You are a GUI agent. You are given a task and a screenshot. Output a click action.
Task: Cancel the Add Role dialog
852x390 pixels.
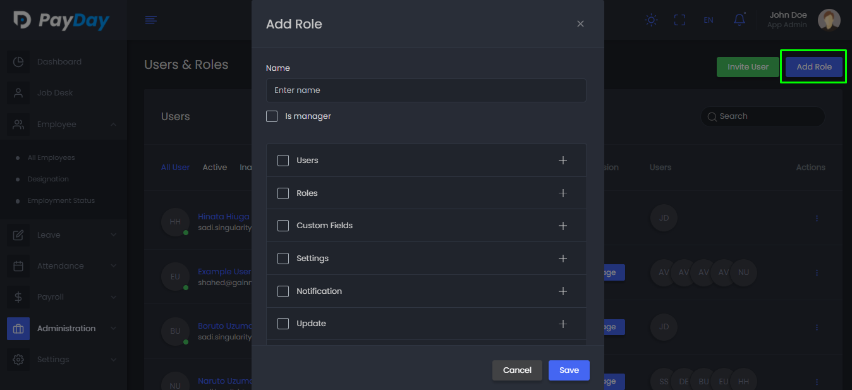[517, 370]
